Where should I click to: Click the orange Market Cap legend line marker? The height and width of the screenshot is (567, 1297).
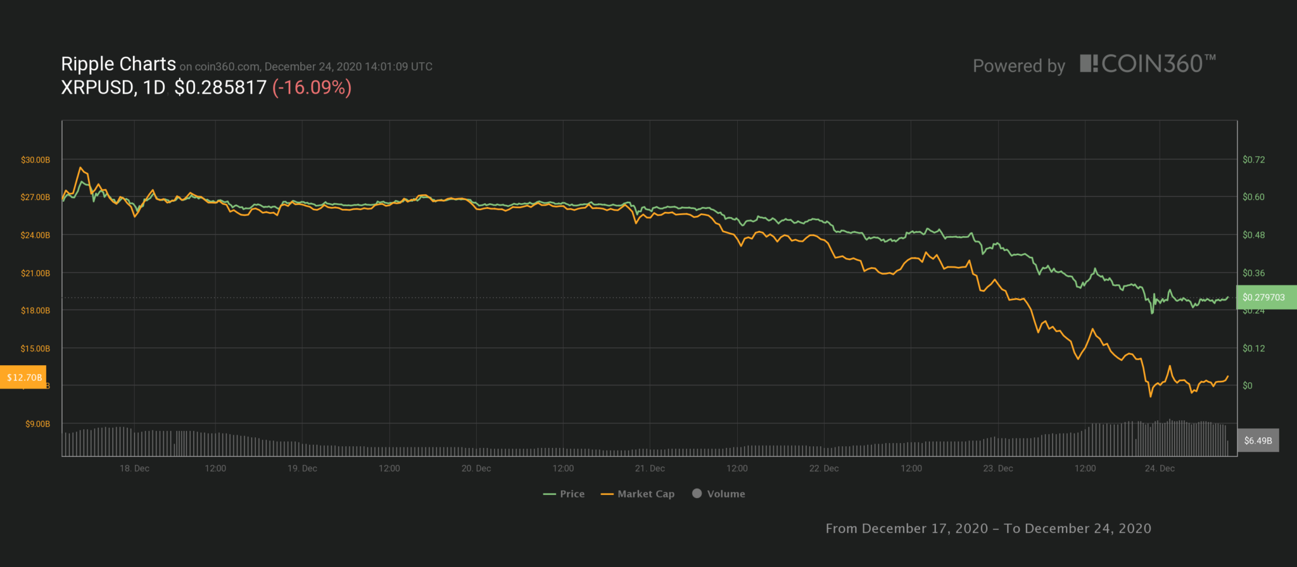pos(607,494)
